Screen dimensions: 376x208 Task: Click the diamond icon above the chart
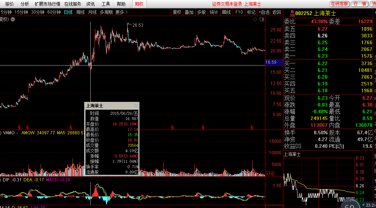tap(255, 19)
